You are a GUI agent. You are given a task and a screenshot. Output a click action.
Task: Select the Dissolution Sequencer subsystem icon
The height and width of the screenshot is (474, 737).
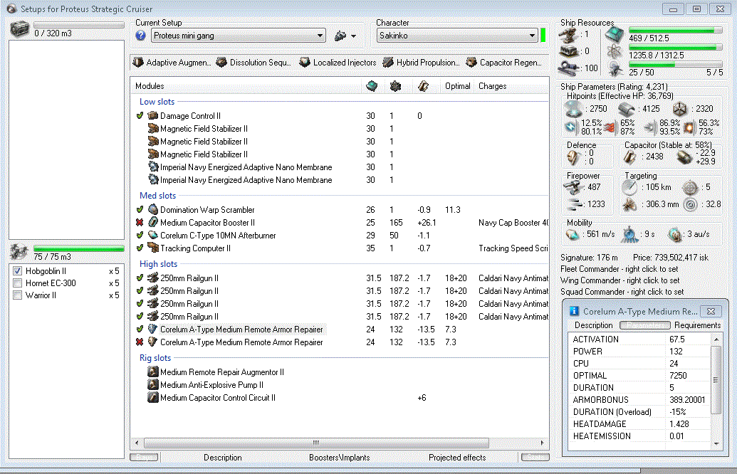tap(221, 63)
